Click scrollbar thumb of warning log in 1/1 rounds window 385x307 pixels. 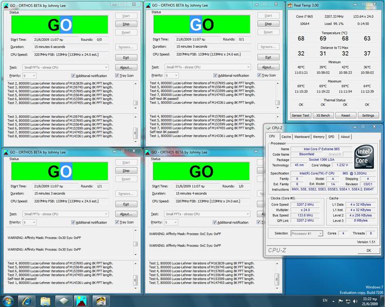(x=135, y=244)
